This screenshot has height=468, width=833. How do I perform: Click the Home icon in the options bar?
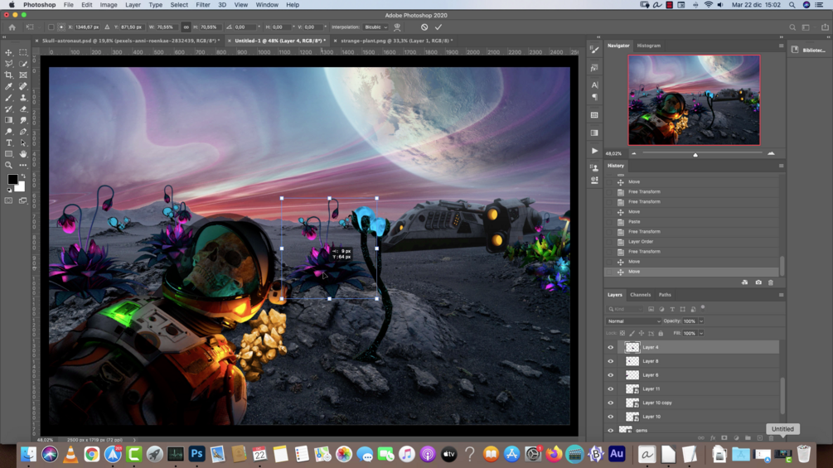12,27
